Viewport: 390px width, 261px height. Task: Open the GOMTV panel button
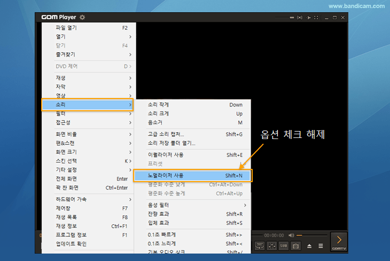click(x=339, y=242)
